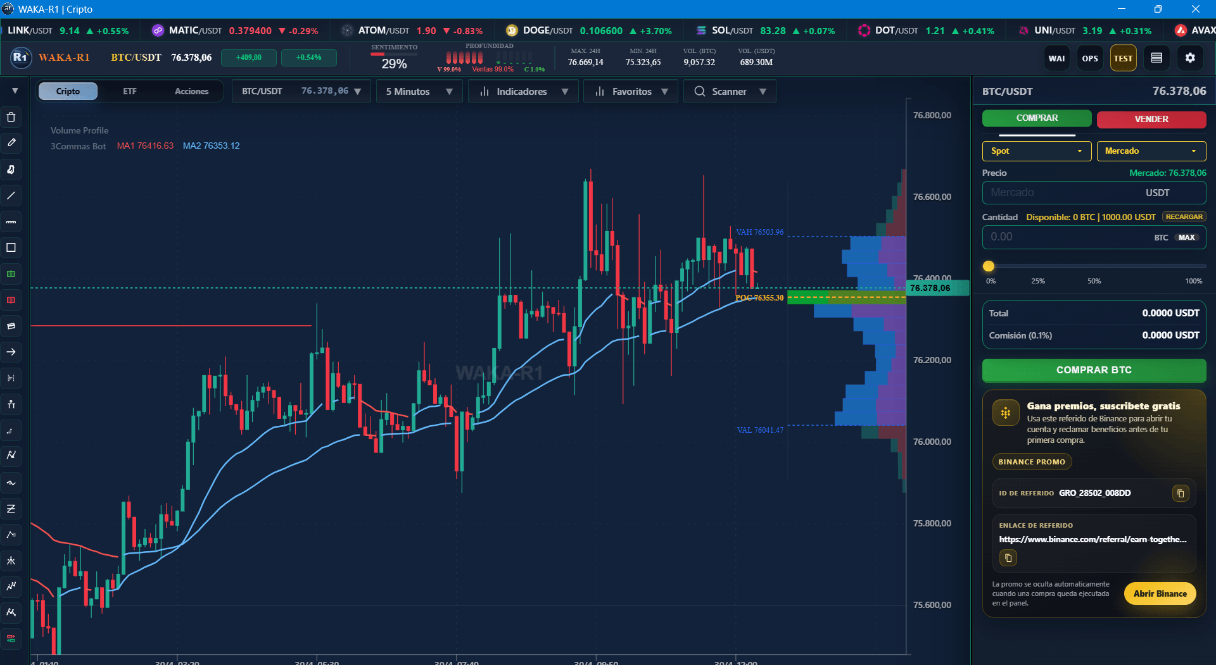This screenshot has width=1216, height=665.
Task: Select the arrow drawing tool
Action: click(x=11, y=352)
